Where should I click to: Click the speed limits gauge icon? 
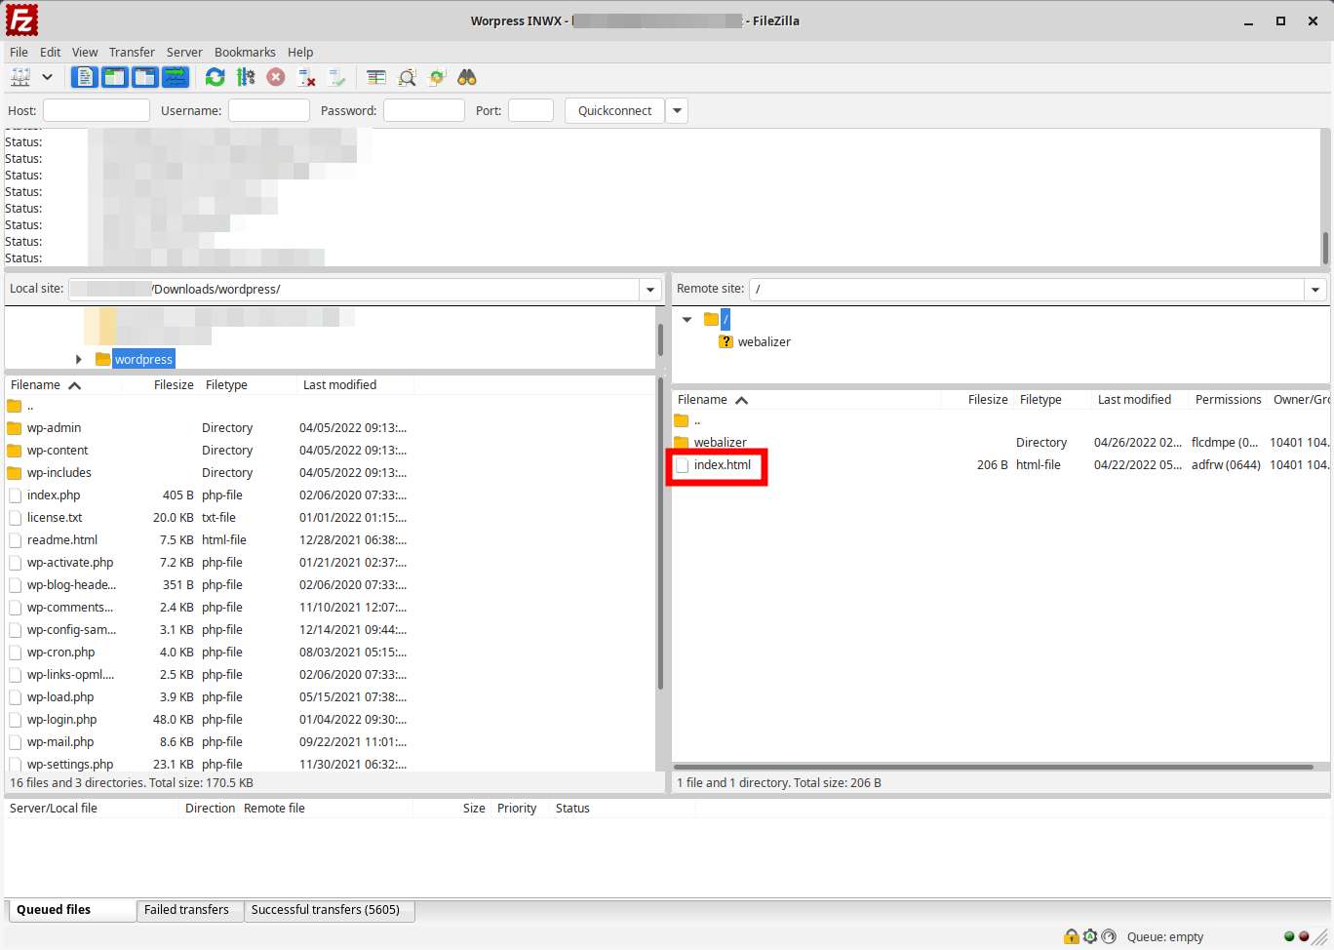1109,936
